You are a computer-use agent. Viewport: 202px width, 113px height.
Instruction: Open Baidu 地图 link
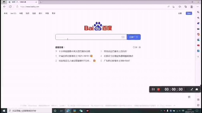[21, 13]
